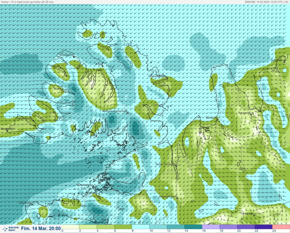This screenshot has width=290, height=233.
Task: Select the 12–14 m/s teal legend swatch
Action: pos(176,227)
